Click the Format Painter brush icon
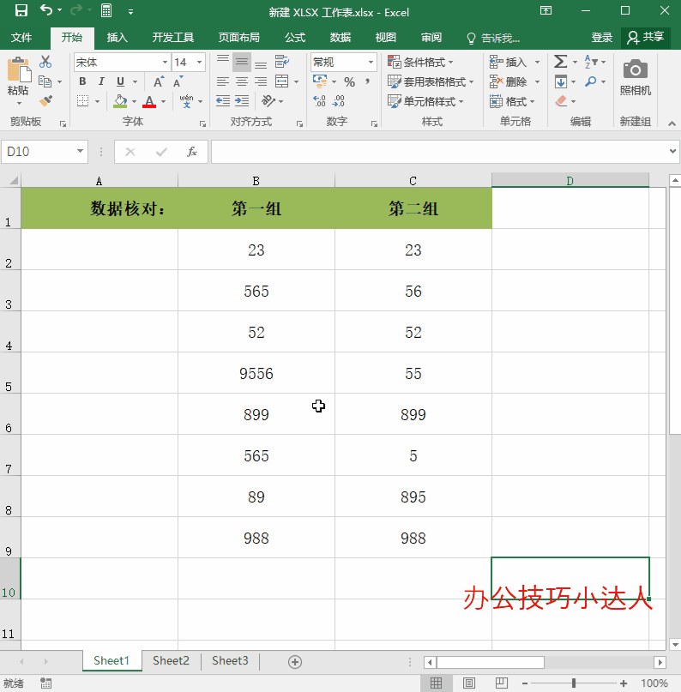Image resolution: width=681 pixels, height=692 pixels. point(45,101)
